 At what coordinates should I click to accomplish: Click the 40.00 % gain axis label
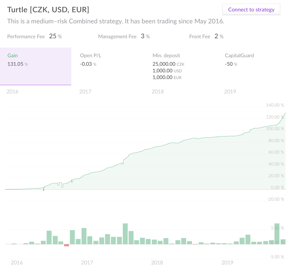click(276, 164)
